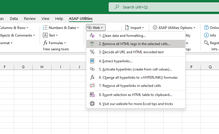Viewport: 219px width, 134px height.
Task: Select Remove all HTML tags in the selected cells
Action: (136, 44)
